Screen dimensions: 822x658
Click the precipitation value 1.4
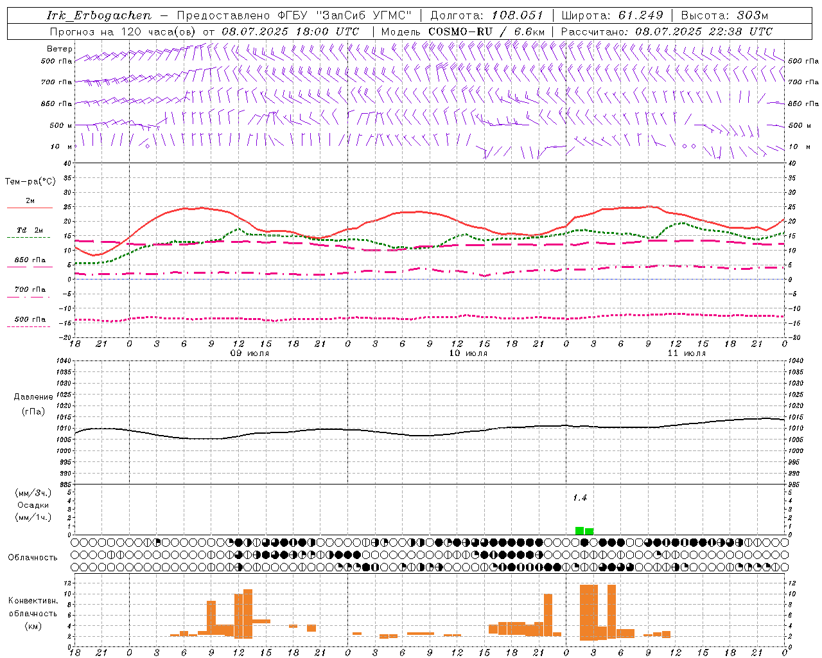pyautogui.click(x=580, y=498)
